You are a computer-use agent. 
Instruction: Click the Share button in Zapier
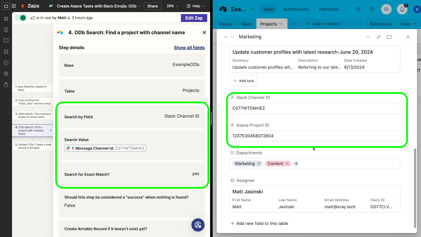pyautogui.click(x=153, y=6)
